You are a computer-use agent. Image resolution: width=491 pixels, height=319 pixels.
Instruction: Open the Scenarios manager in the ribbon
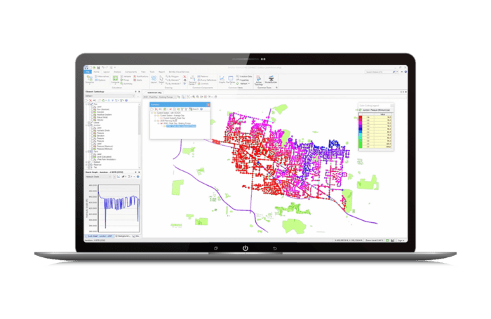[90, 79]
